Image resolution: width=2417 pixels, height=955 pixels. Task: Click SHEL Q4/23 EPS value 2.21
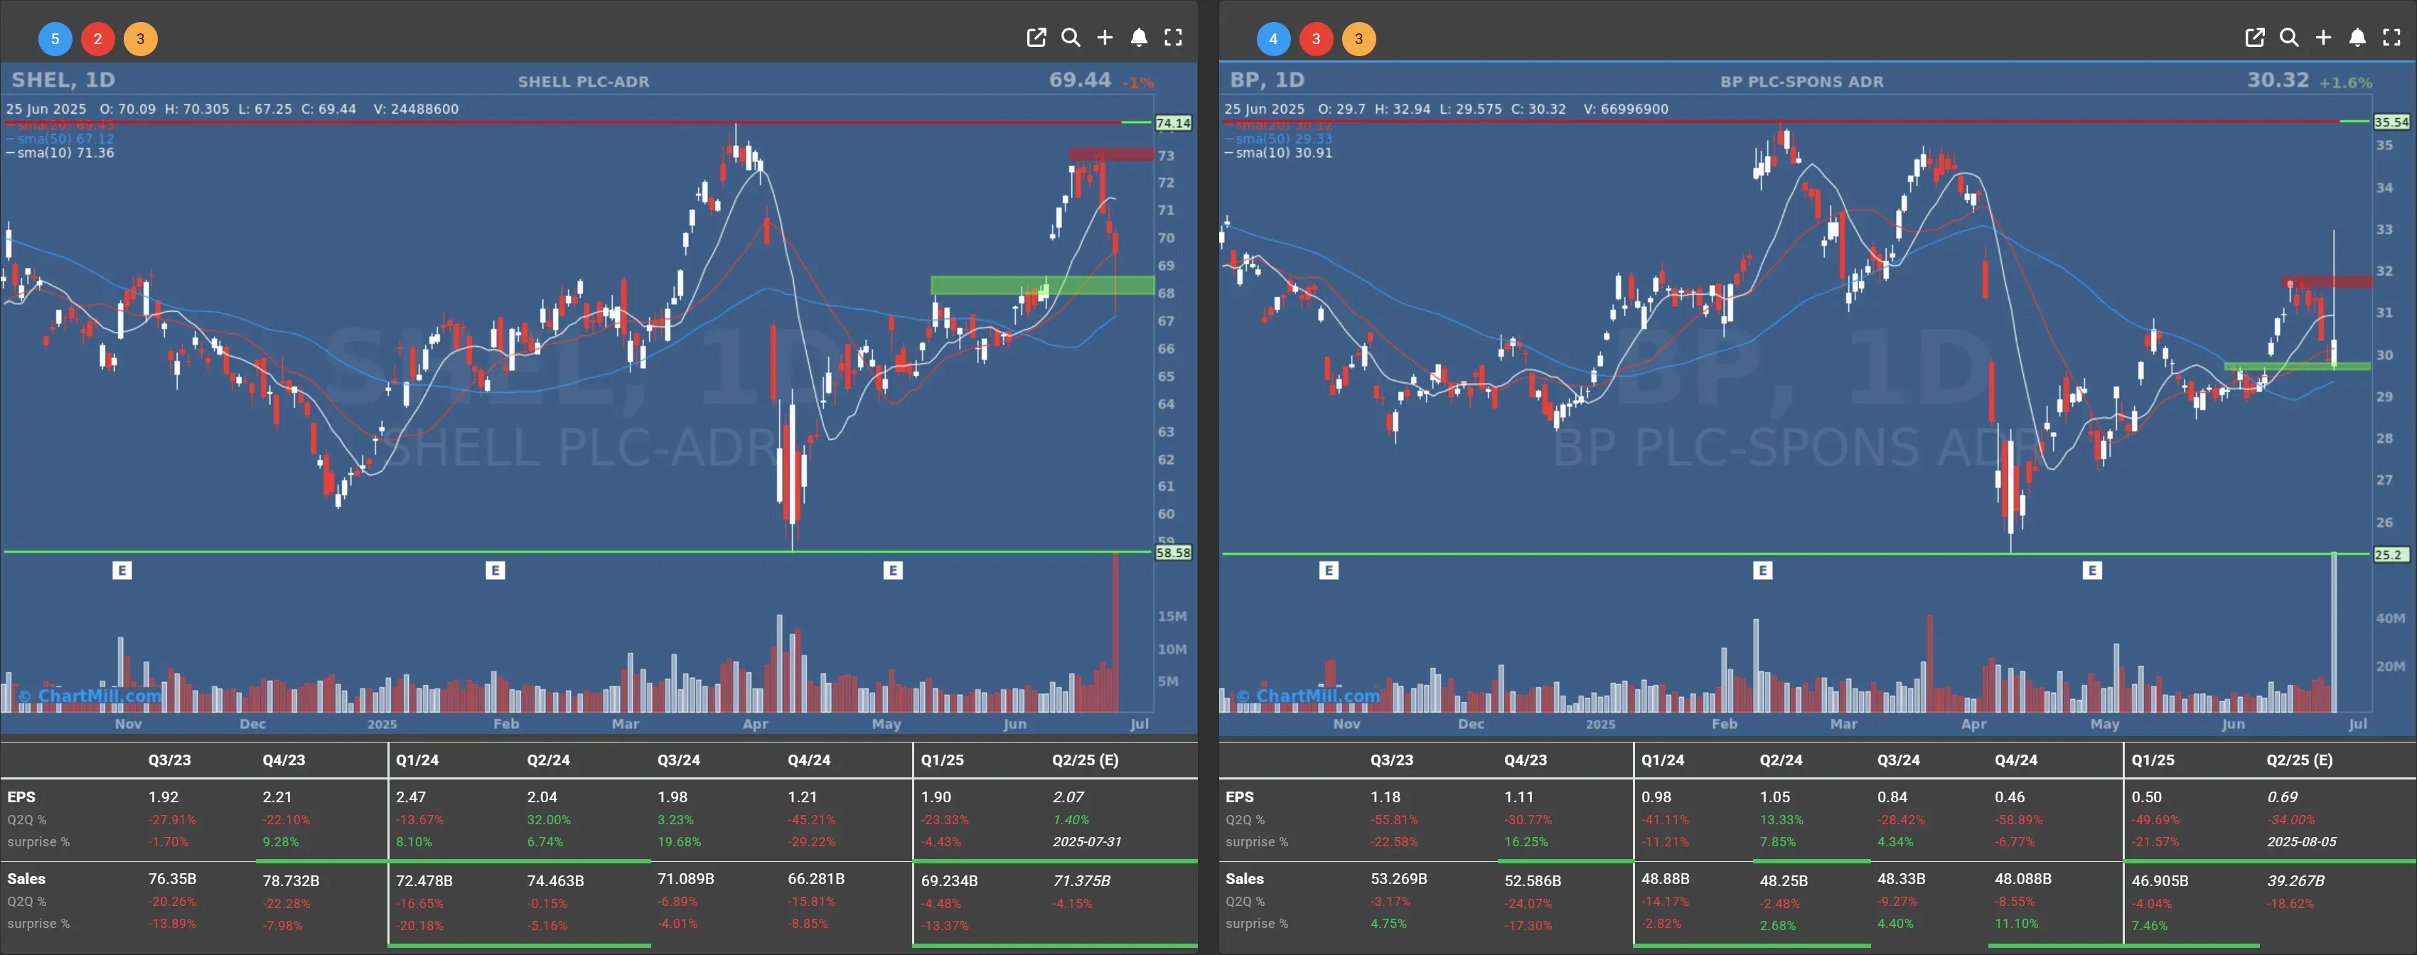(277, 797)
